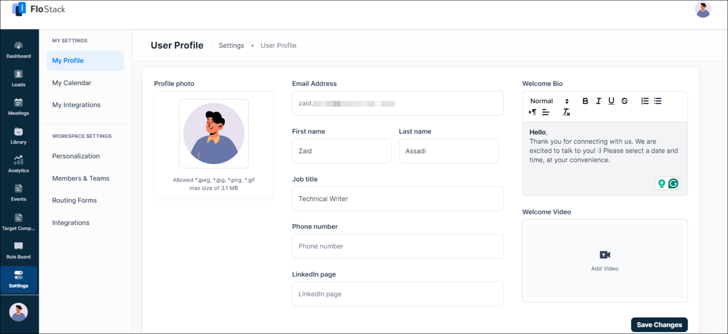This screenshot has width=728, height=334.
Task: Toggle underline formatting in Welcome Bio
Action: click(x=611, y=100)
